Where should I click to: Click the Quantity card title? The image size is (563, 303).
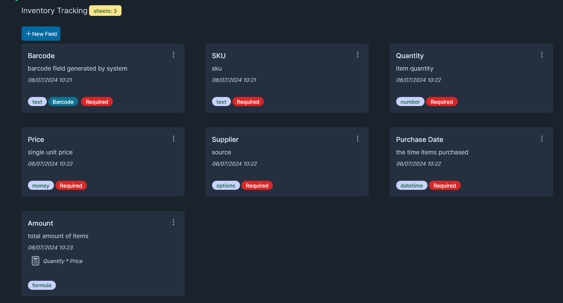click(x=410, y=56)
